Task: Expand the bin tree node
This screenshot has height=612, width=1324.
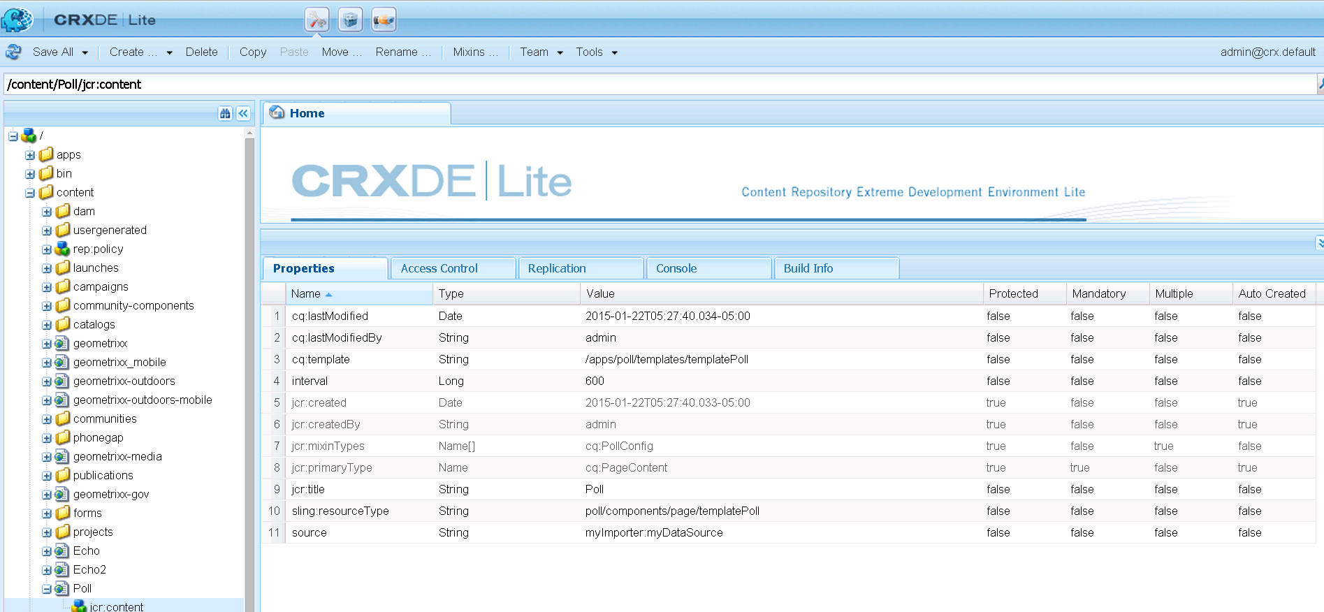Action: click(30, 174)
